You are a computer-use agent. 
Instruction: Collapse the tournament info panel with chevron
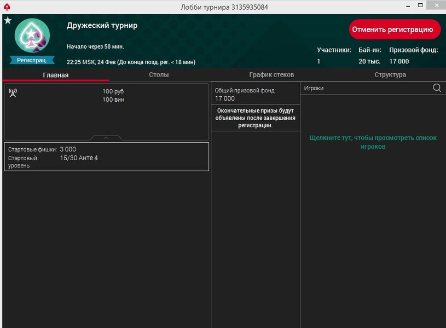106,138
